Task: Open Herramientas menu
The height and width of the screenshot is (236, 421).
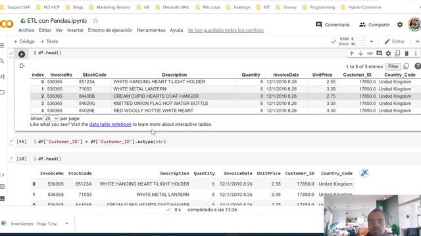Action: (x=151, y=30)
